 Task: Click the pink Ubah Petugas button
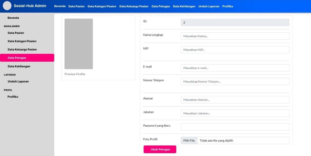(x=160, y=149)
